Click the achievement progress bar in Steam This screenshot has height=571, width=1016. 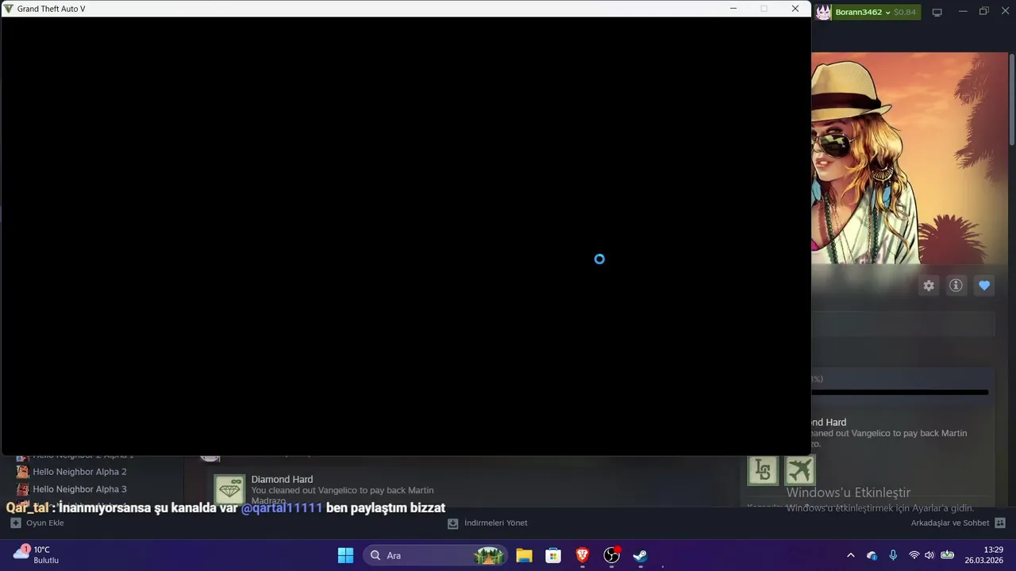pyautogui.click(x=900, y=392)
